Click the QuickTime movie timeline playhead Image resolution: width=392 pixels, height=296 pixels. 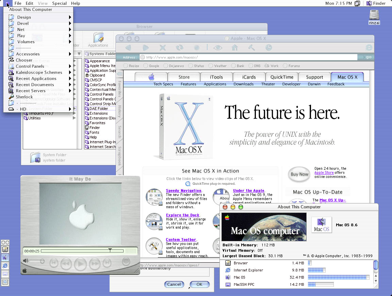[x=110, y=250]
